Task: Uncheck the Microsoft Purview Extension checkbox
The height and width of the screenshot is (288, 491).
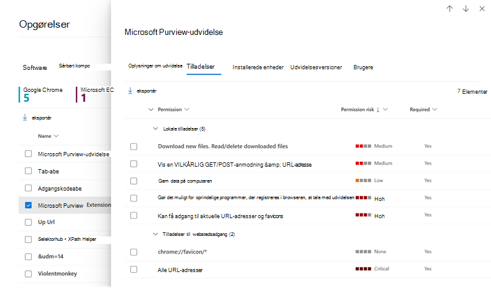Action: tap(28, 205)
